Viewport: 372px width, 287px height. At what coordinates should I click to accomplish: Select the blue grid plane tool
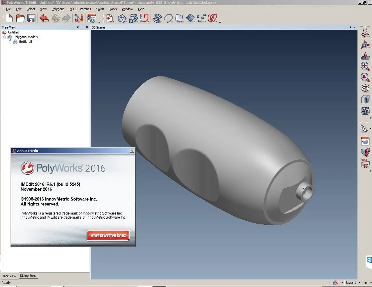pos(190,18)
